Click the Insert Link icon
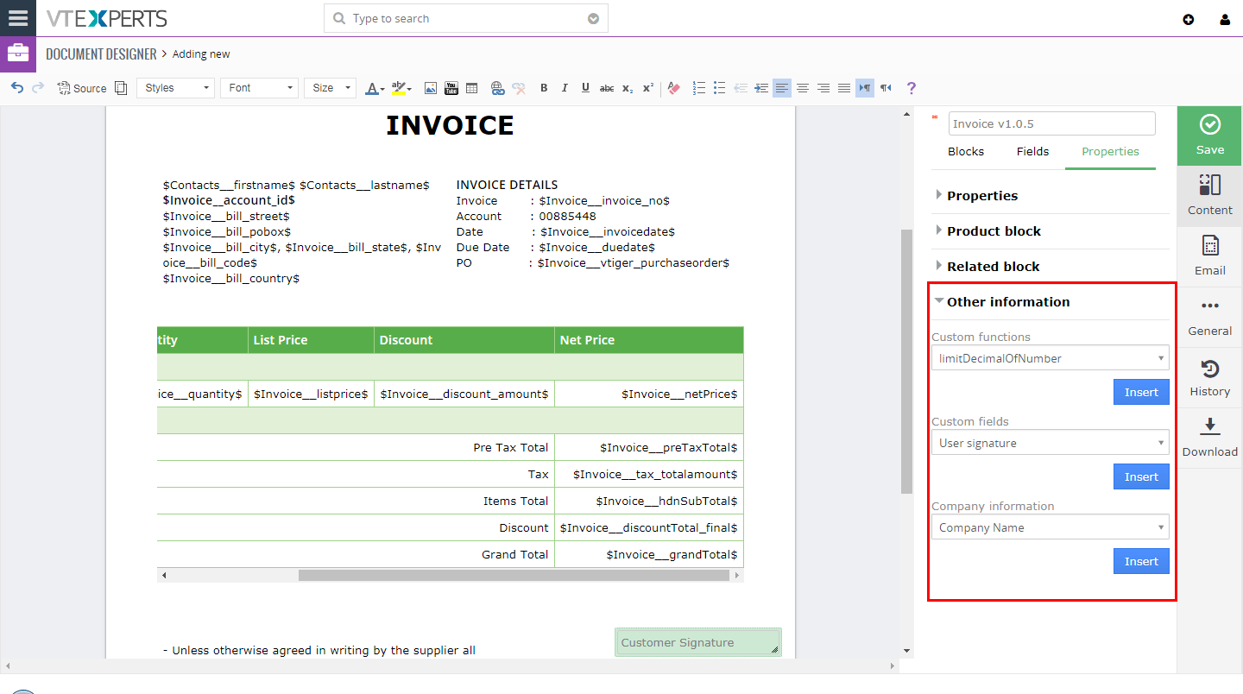Screen dimensions: 1243x694 [498, 87]
